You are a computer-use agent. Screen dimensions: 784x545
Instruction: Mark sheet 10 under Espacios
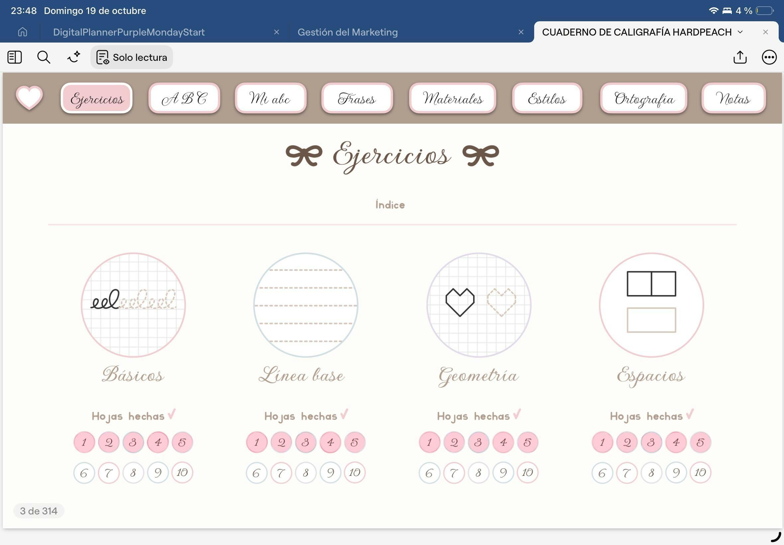click(700, 472)
